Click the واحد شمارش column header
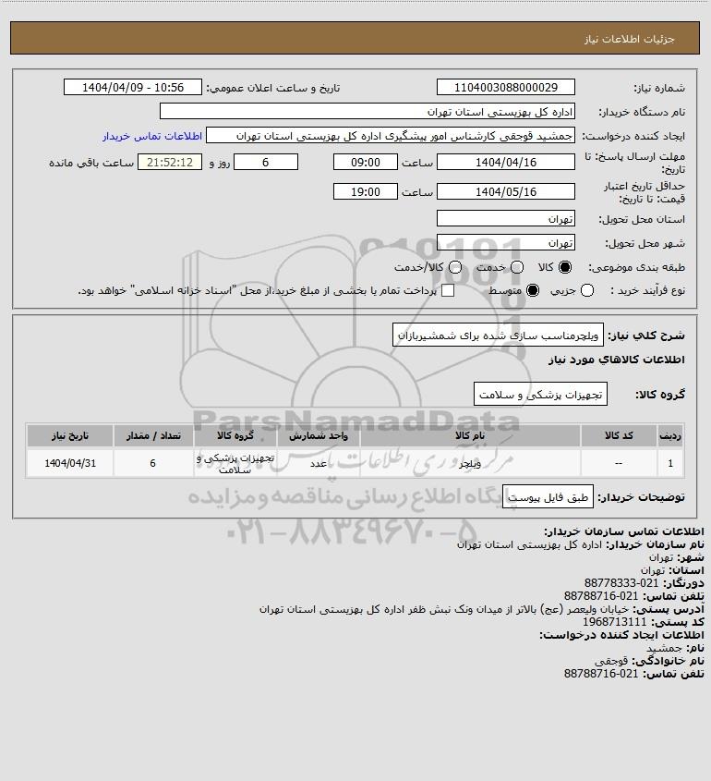 pos(319,436)
